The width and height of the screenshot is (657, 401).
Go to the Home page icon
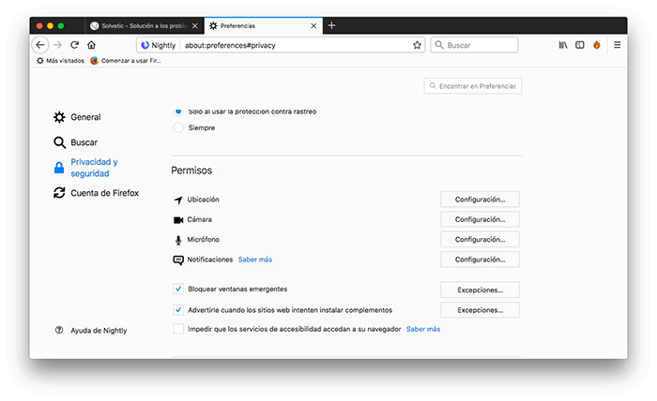[x=91, y=45]
